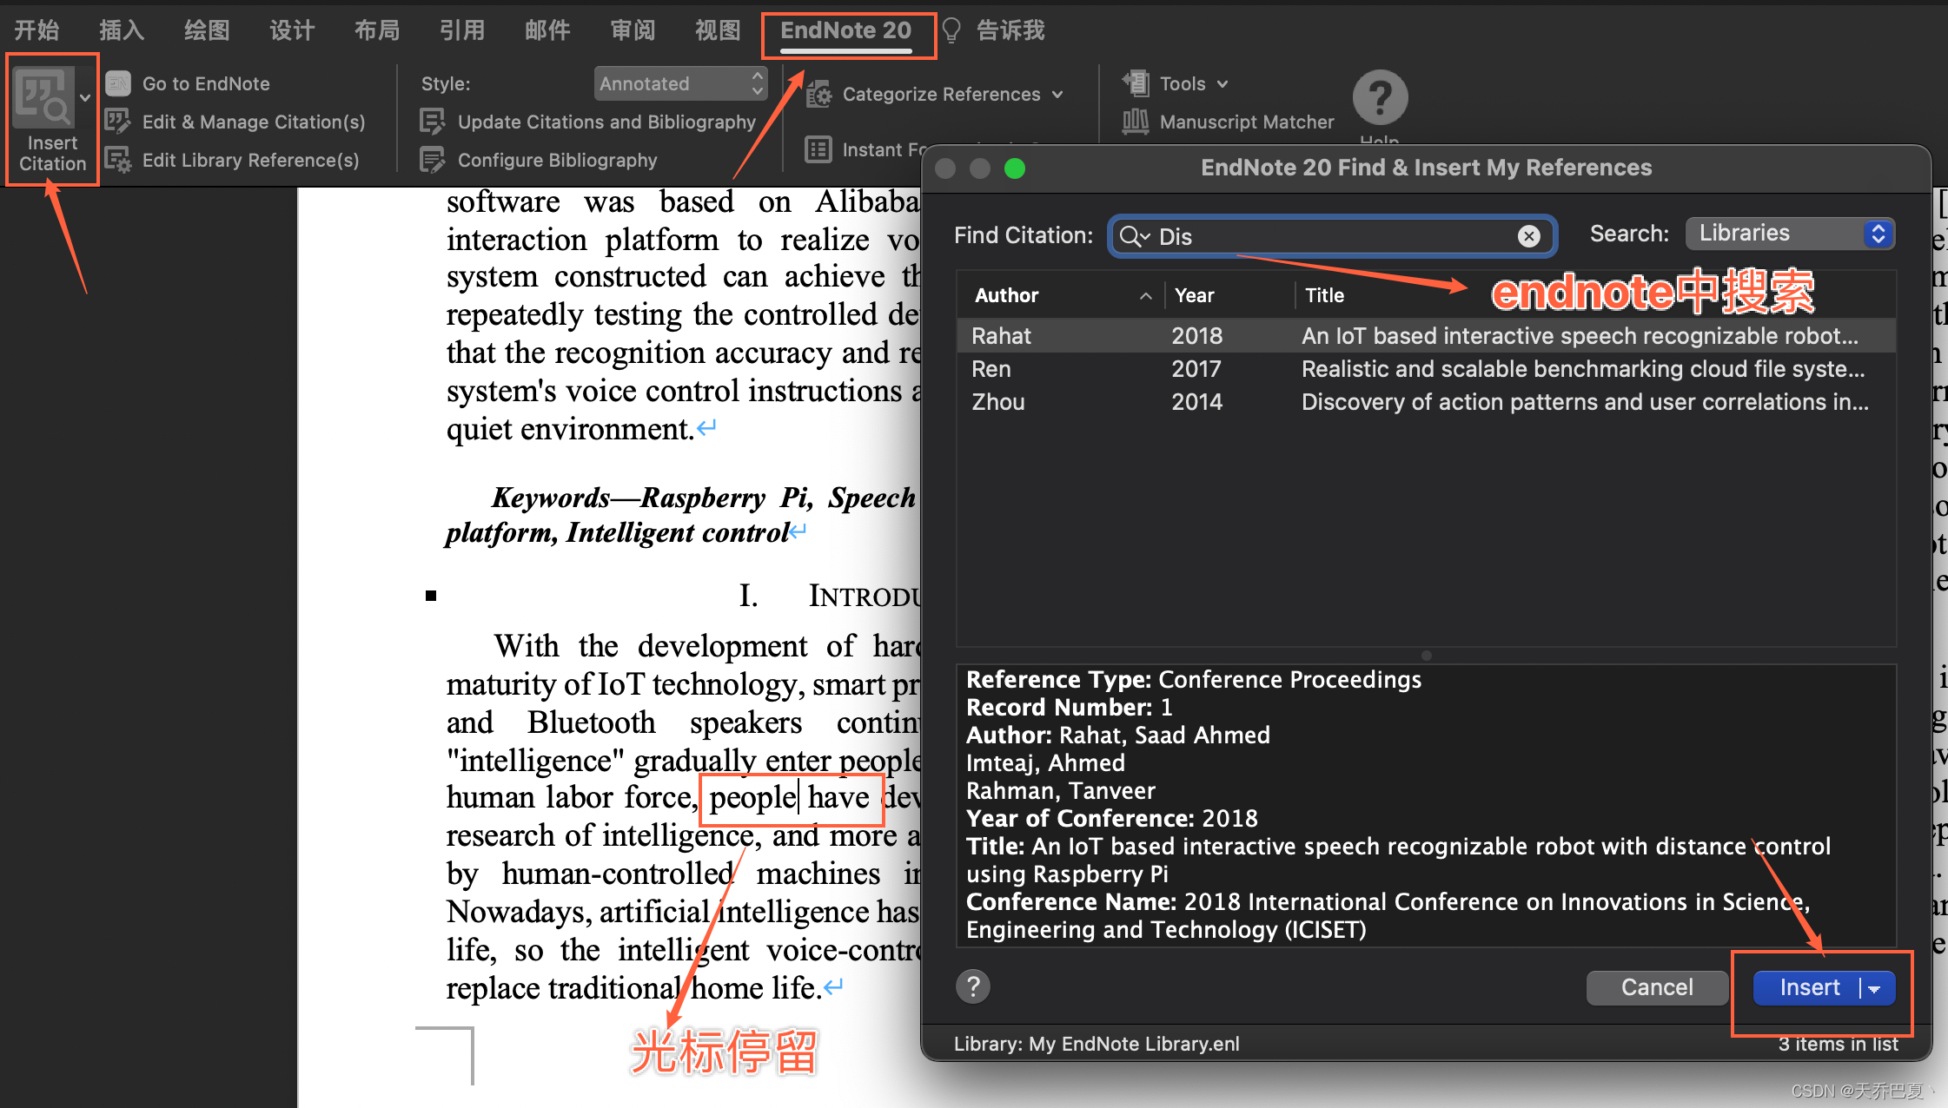Open the 引用 ribbon tab
The image size is (1948, 1108).
pos(461,31)
